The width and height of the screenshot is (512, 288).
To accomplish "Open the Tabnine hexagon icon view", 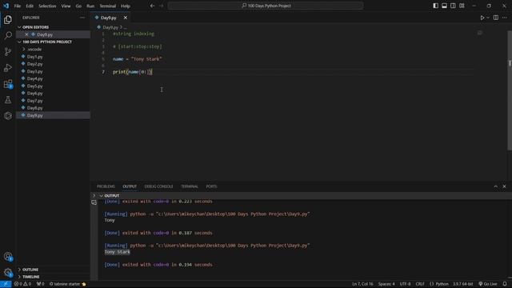I will coord(8,115).
